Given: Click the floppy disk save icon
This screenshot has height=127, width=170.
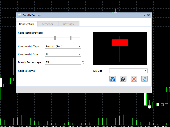Looking at the screenshot, I should (x=123, y=79).
